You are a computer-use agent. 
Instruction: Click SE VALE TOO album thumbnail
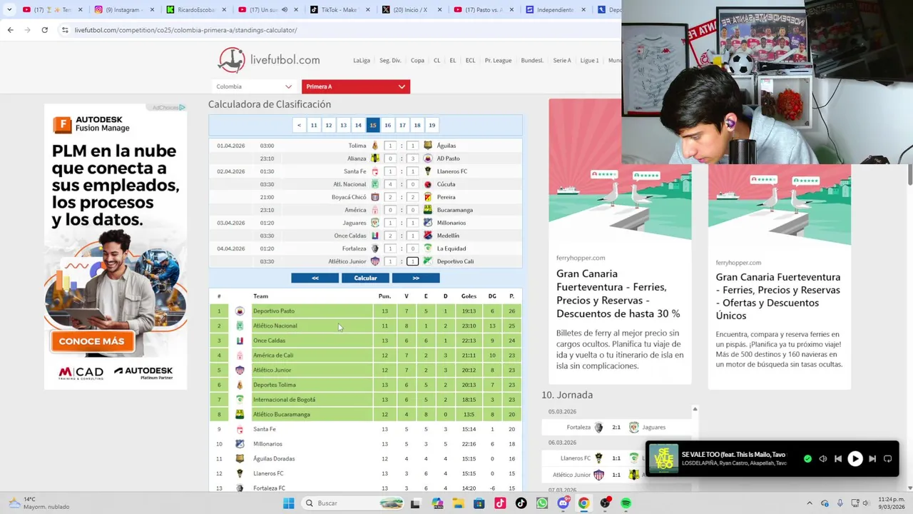(663, 459)
